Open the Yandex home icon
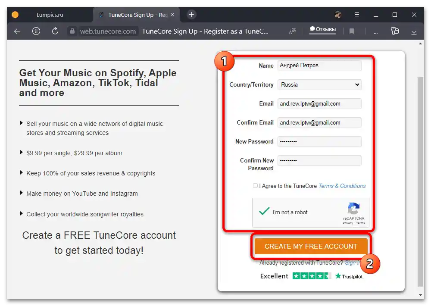The image size is (431, 306). pos(36,31)
